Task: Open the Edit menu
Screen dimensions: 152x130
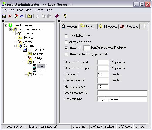Action: pos(12,10)
